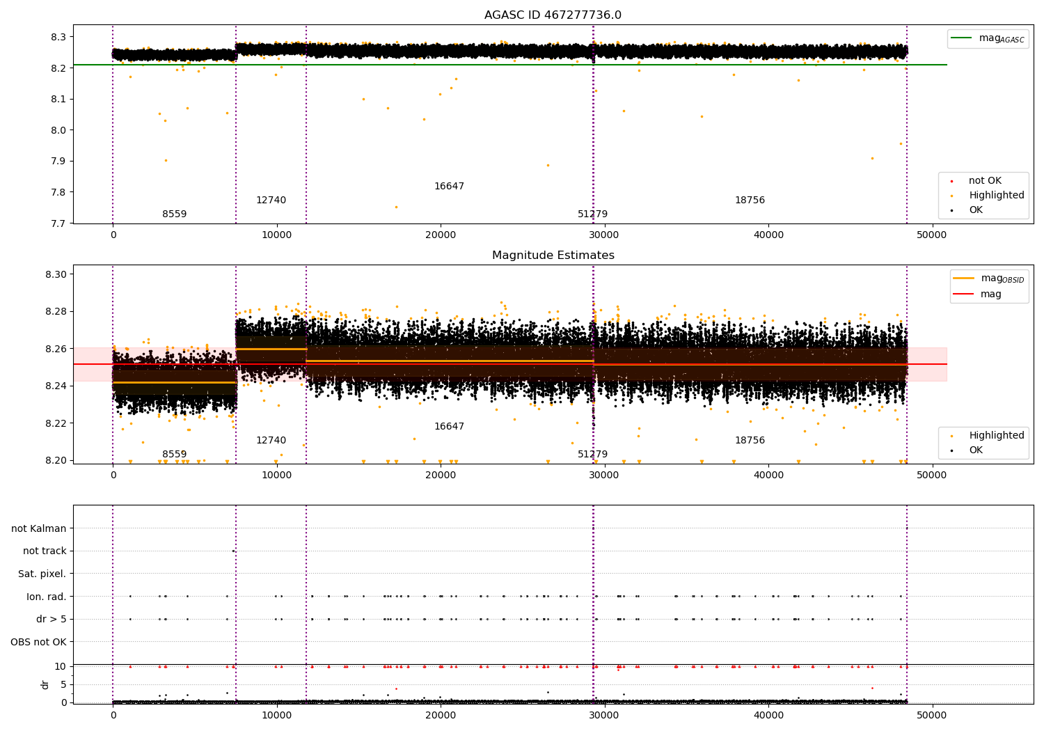Click the red 'mag' legend entry in middle plot
The height and width of the screenshot is (731, 1044).
pyautogui.click(x=978, y=294)
